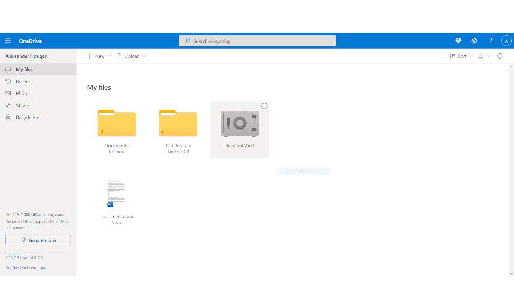The width and height of the screenshot is (514, 308).
Task: Open the Documents folder
Action: coord(117,124)
